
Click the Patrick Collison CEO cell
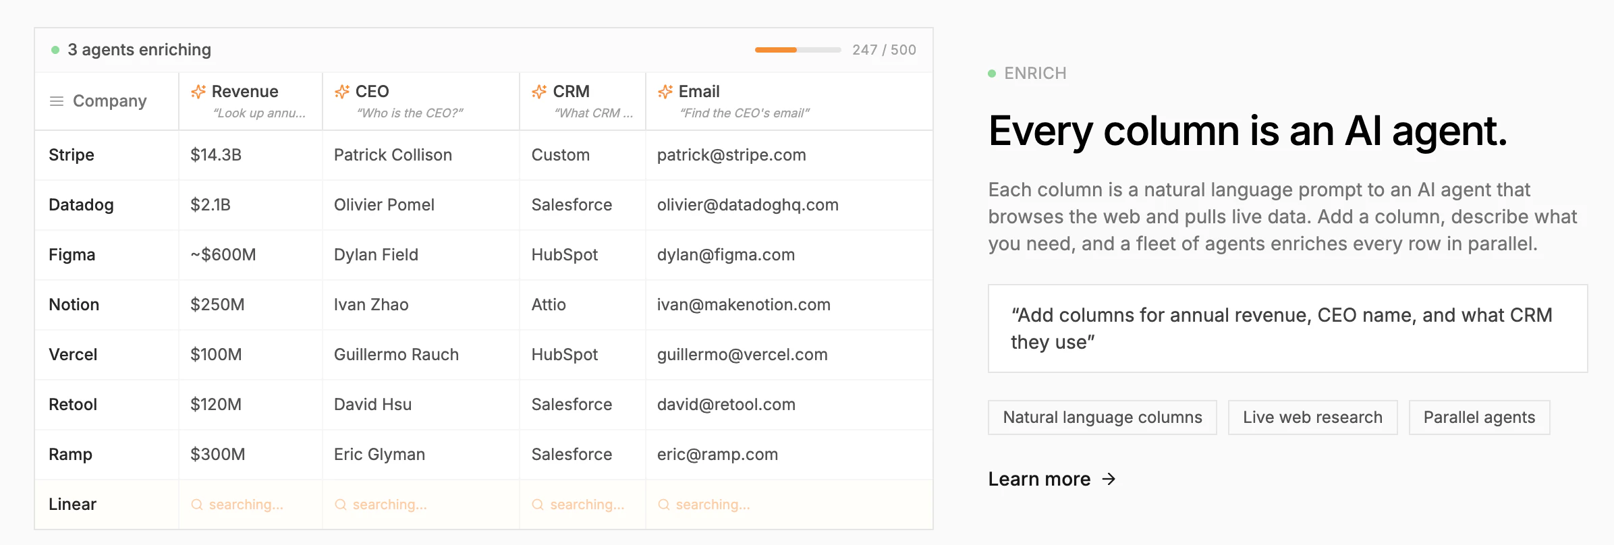pos(421,155)
